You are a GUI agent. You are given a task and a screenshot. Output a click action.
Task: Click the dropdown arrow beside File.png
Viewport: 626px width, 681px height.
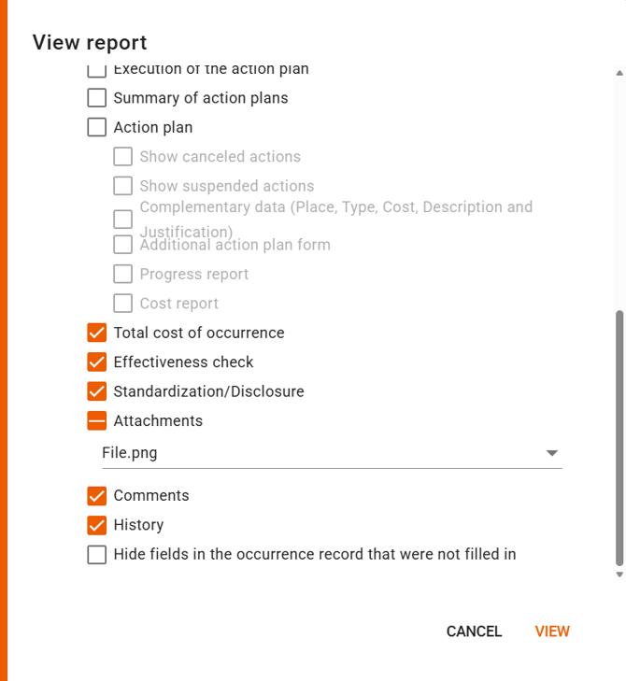pyautogui.click(x=552, y=453)
